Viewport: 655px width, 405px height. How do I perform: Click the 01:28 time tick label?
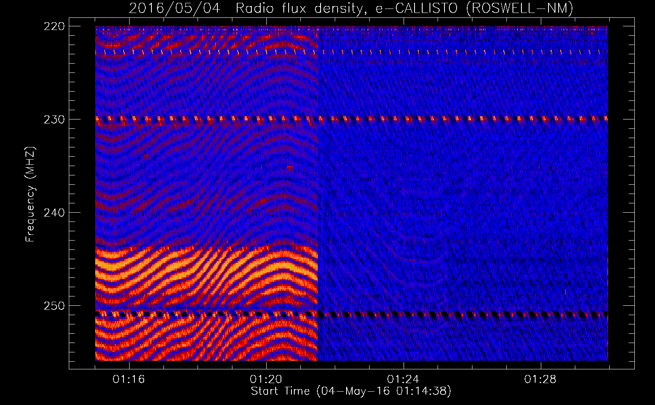tap(540, 379)
